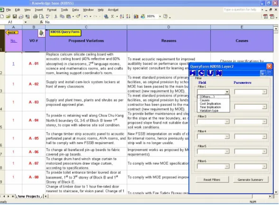Select column D header
This screenshot has height=205, width=279.
(168, 27)
